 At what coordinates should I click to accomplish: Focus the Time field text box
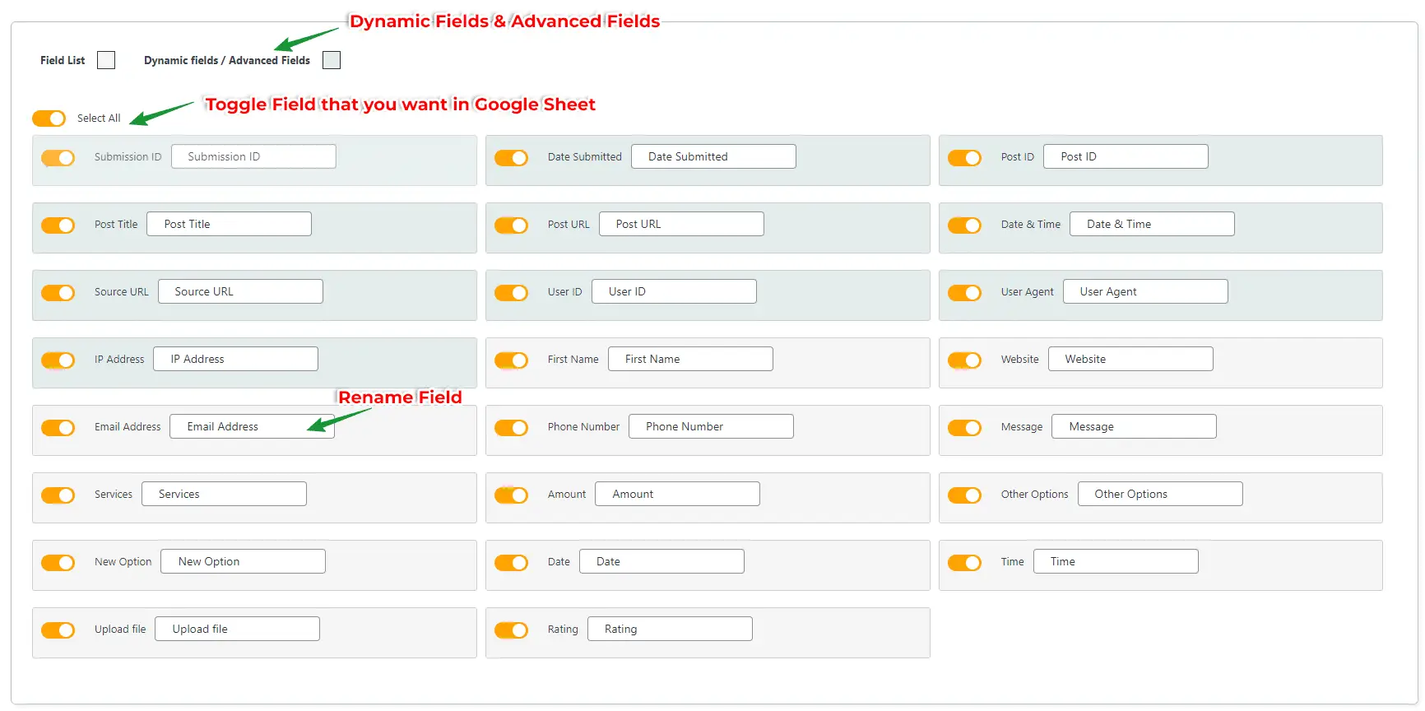point(1116,561)
